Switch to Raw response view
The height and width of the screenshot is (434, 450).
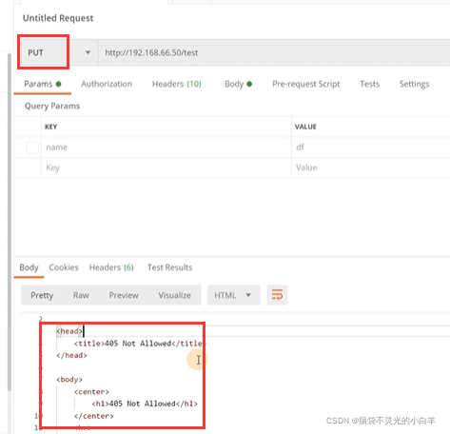tap(81, 295)
